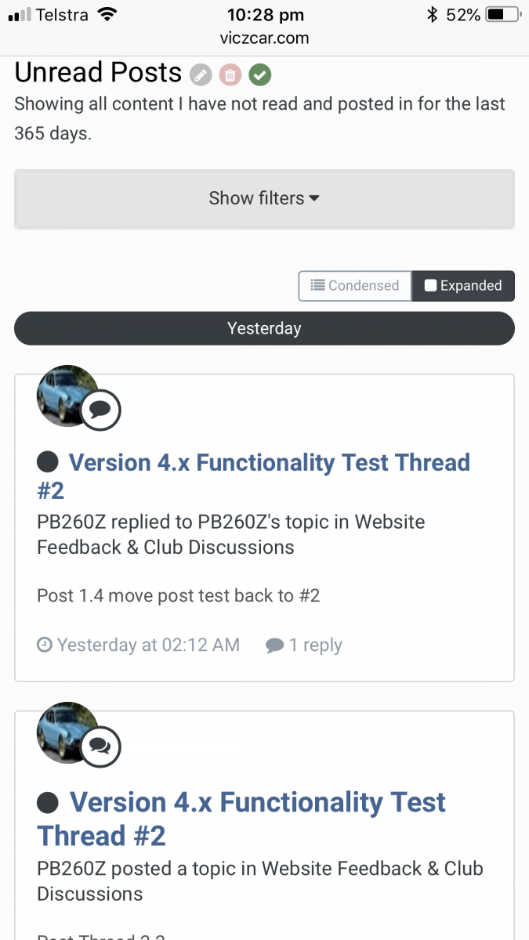Viewport: 529px width, 940px height.
Task: Click the Yesterday date separator bar
Action: (264, 328)
